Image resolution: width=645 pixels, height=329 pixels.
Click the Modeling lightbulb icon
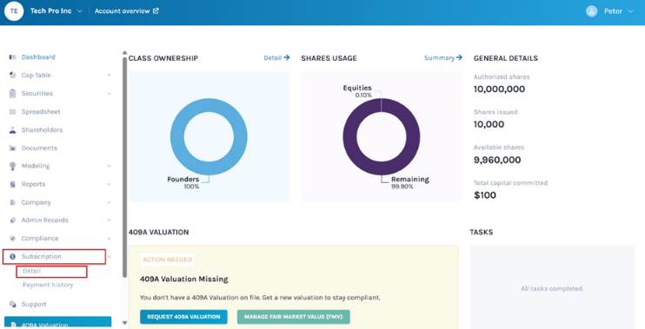13,166
